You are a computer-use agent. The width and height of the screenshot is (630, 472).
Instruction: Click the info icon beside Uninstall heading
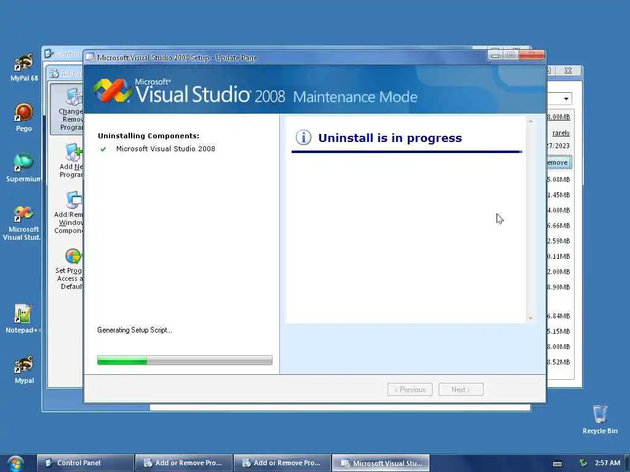click(x=303, y=137)
